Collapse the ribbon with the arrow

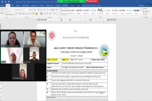tap(151, 17)
